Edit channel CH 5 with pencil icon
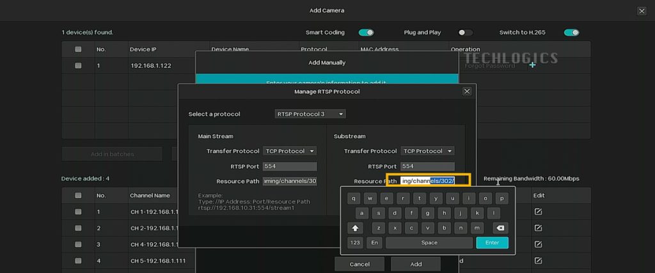 coord(539,260)
